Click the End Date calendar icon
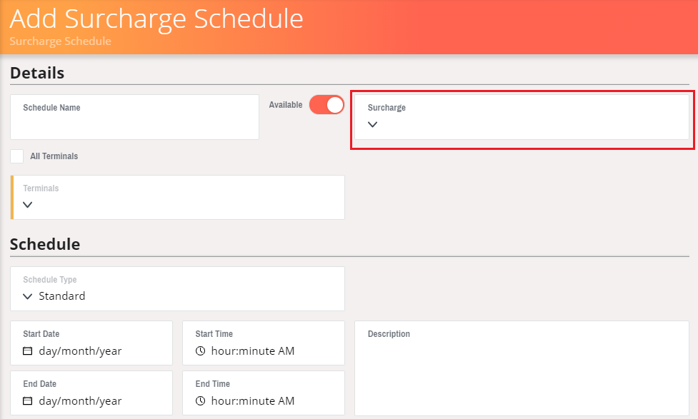The height and width of the screenshot is (419, 698). click(x=28, y=400)
